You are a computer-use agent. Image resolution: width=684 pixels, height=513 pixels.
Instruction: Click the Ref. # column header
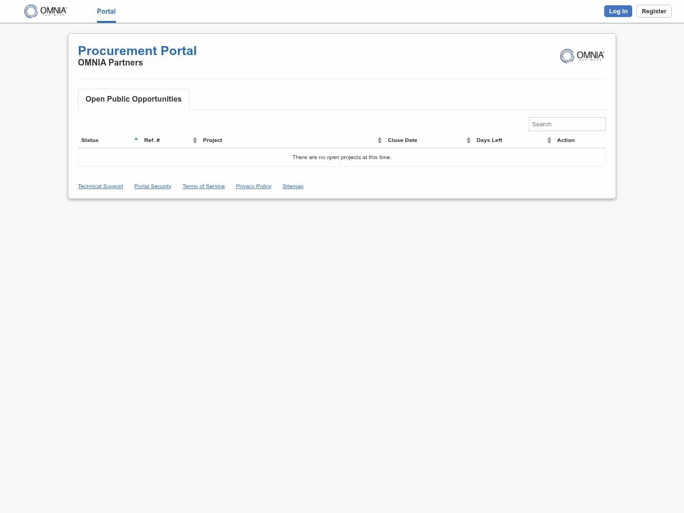point(171,140)
